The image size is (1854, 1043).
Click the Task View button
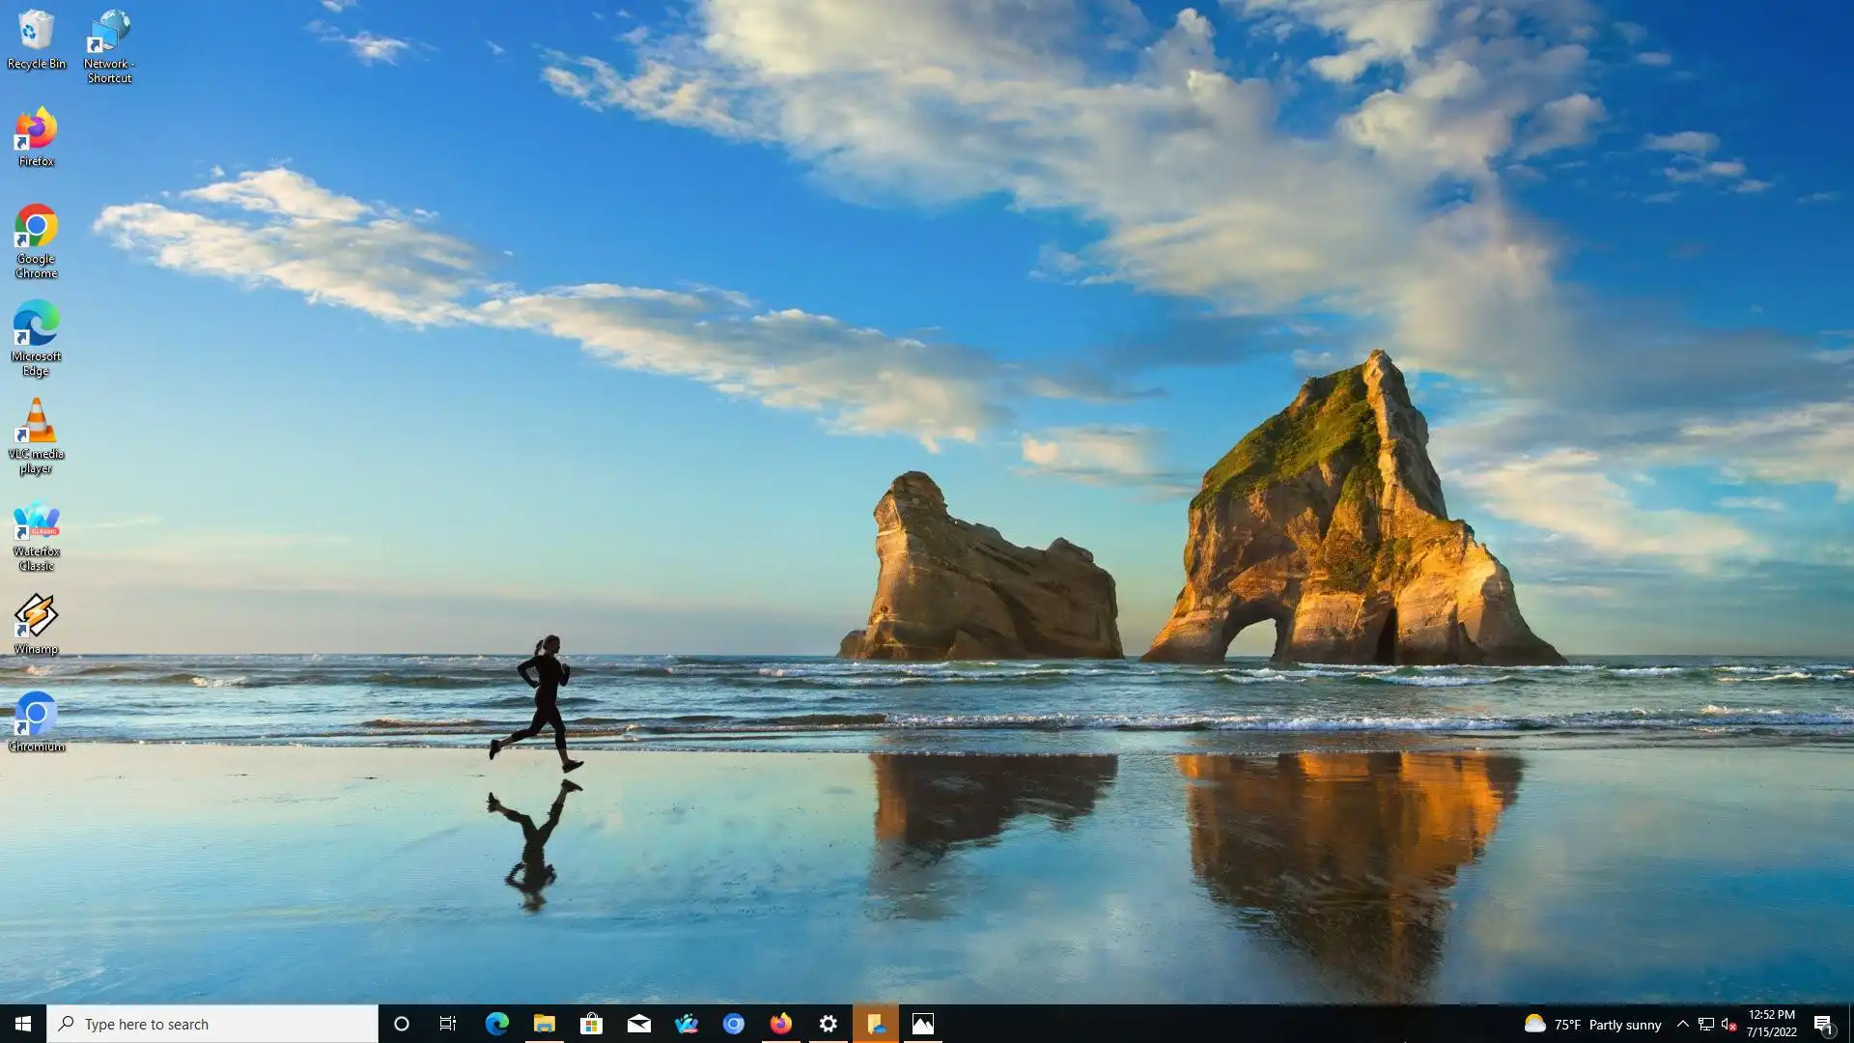pos(448,1024)
